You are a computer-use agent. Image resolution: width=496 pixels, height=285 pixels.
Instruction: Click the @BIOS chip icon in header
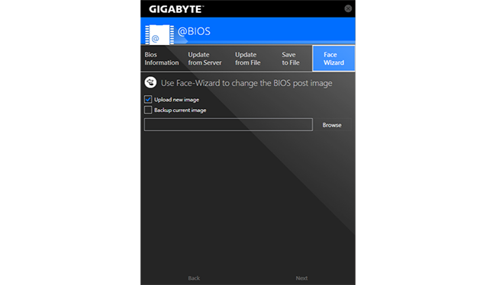(x=159, y=34)
